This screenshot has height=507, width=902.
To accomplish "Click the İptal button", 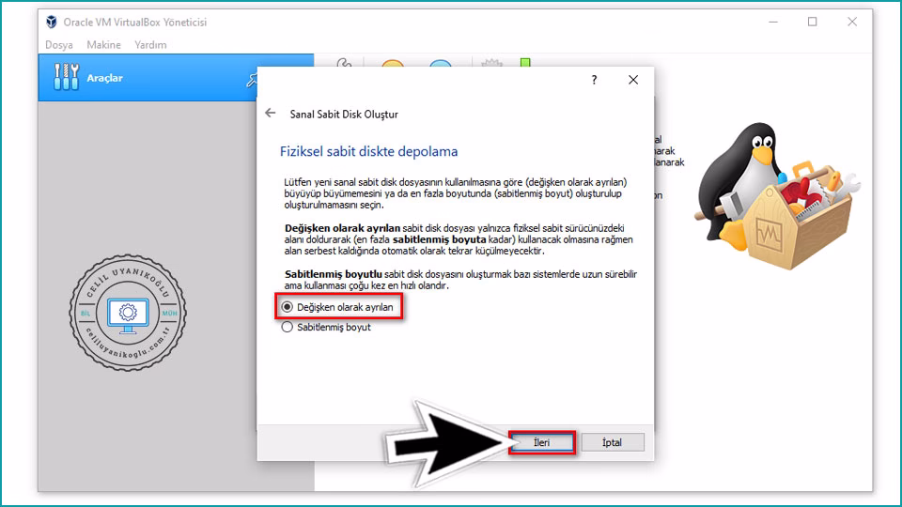I will [612, 442].
